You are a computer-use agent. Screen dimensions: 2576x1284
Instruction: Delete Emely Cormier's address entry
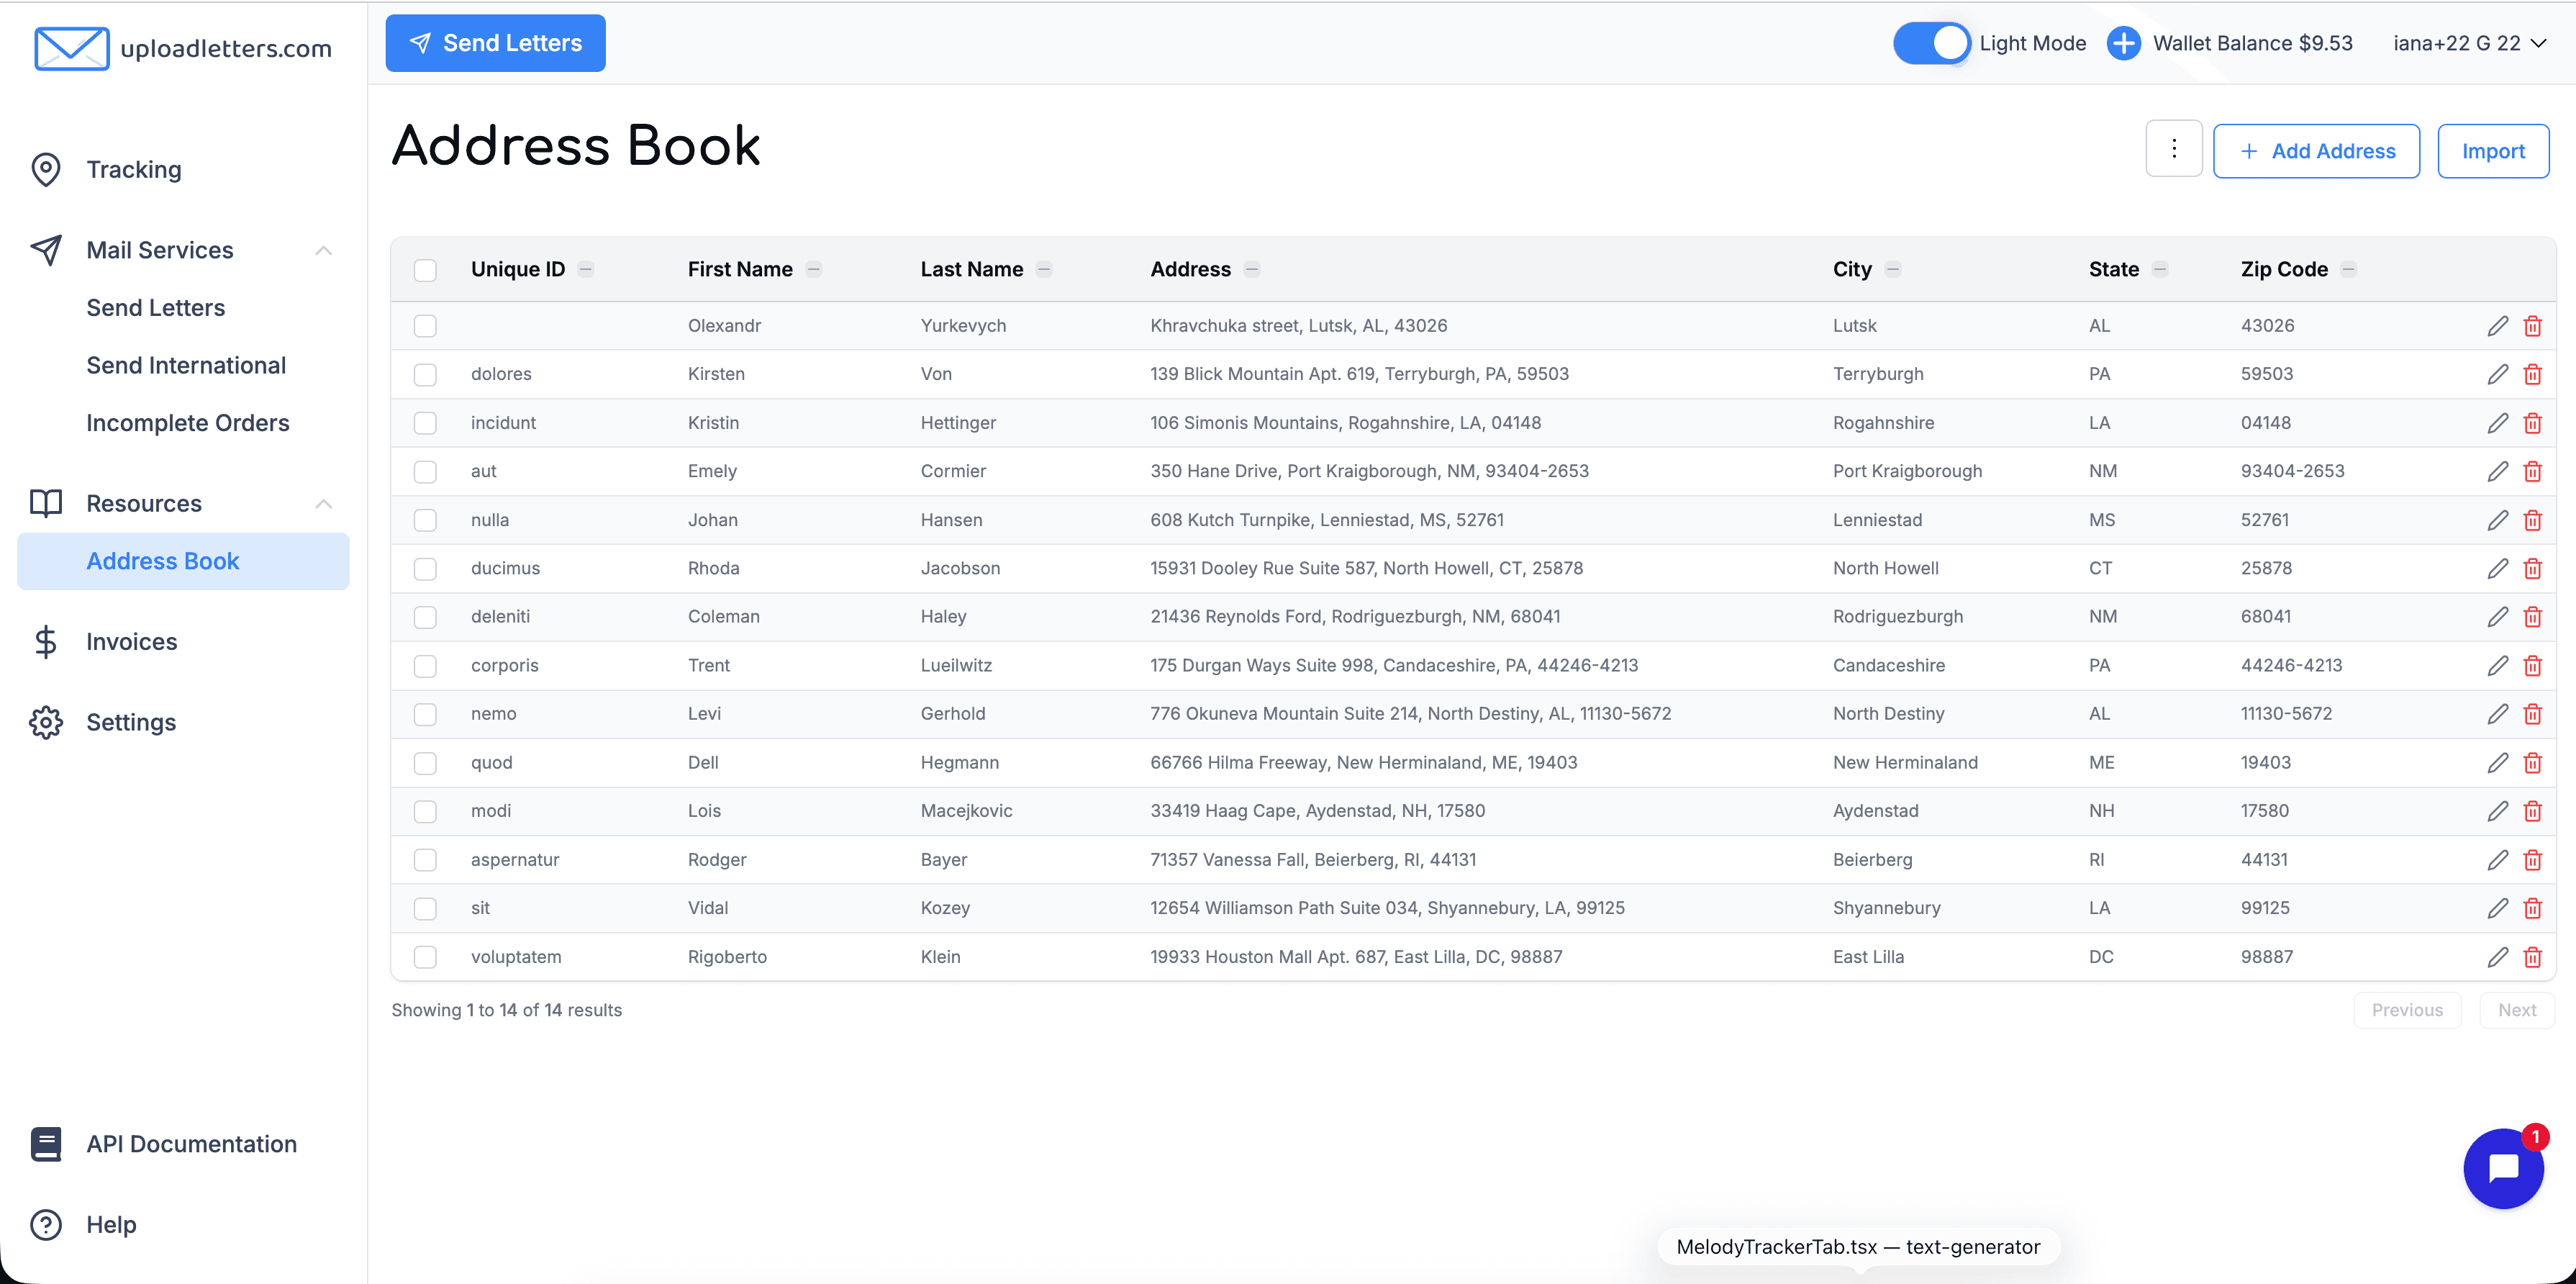click(2532, 471)
